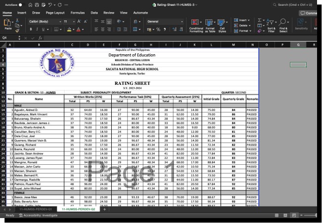Image resolution: width=322 pixels, height=223 pixels.
Task: Open the quick access more options ellipsis
Action: [x=66, y=5]
